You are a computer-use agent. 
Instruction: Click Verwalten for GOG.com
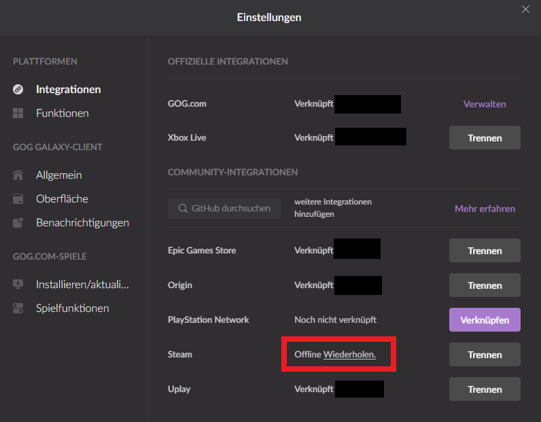click(485, 104)
